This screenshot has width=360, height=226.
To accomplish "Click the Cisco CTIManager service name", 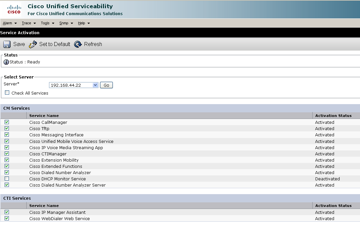I will click(48, 154).
